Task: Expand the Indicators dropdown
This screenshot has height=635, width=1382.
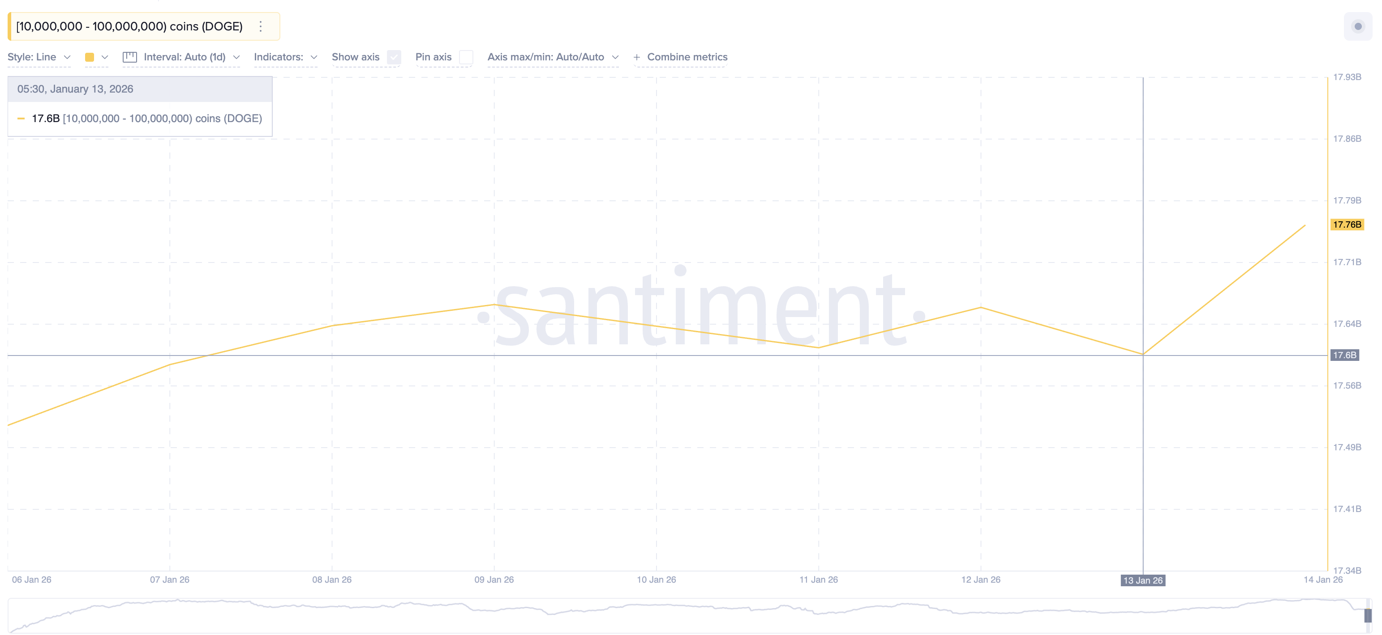Action: pos(285,57)
